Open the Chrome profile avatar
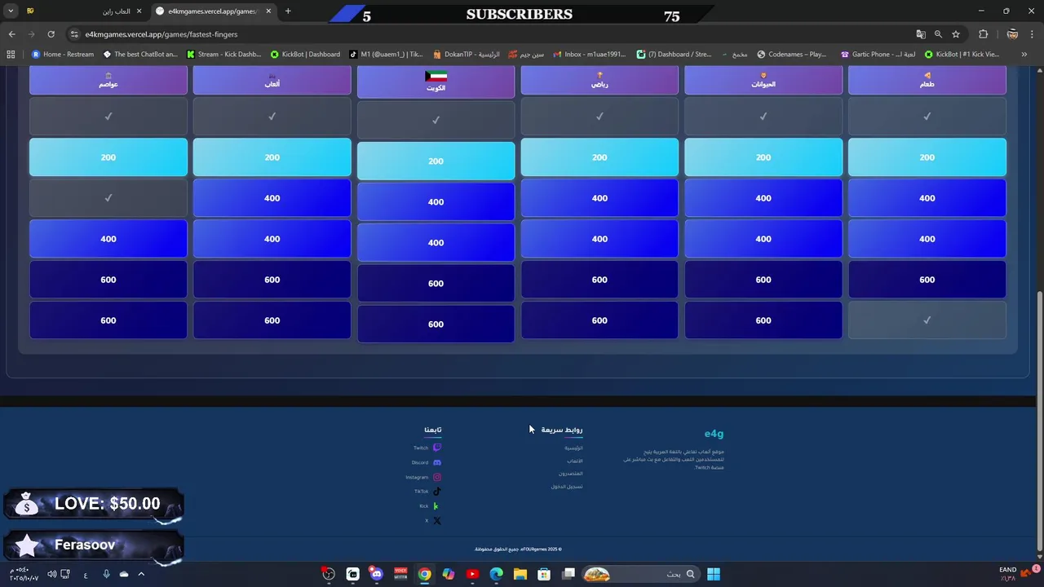Image resolution: width=1044 pixels, height=587 pixels. (1012, 34)
